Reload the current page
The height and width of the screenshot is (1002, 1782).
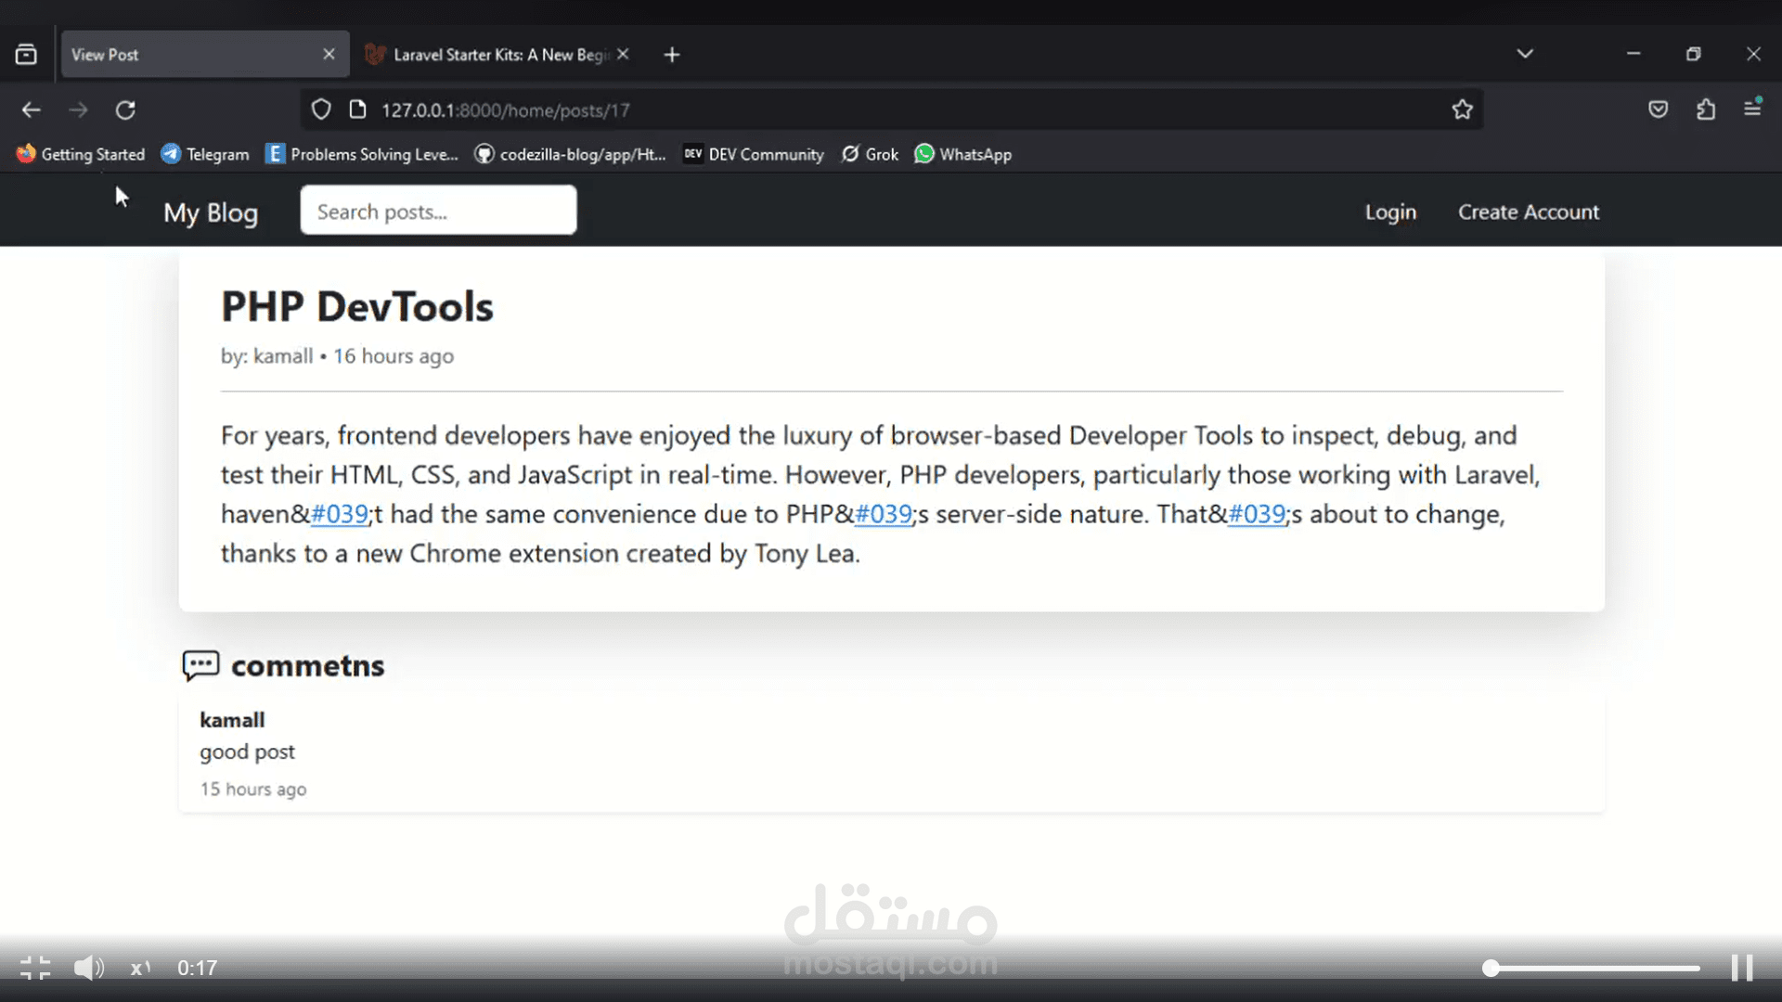pos(125,109)
